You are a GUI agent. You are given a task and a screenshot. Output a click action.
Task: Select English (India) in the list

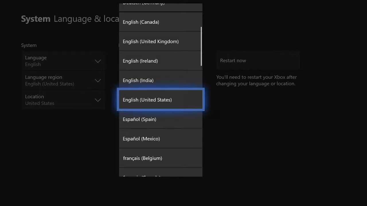pos(160,80)
